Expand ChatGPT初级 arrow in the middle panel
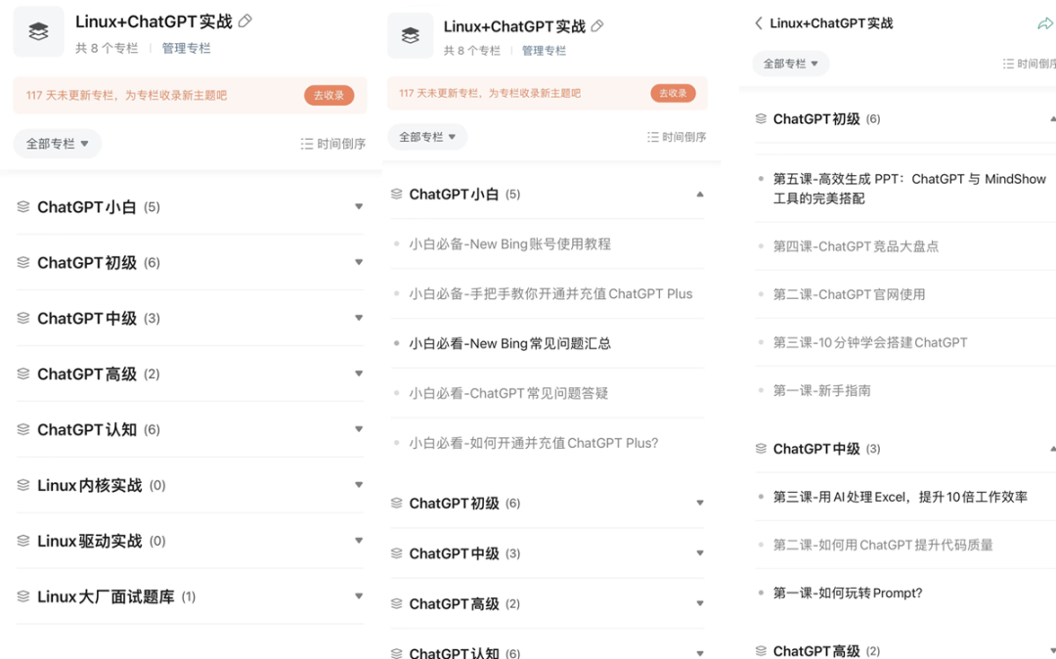The image size is (1056, 659). click(700, 503)
